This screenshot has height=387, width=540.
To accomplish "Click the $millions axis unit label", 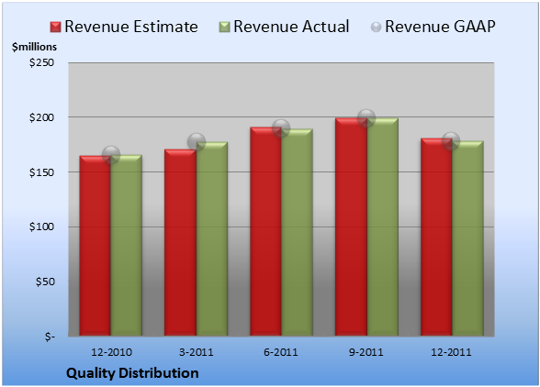I will (35, 47).
